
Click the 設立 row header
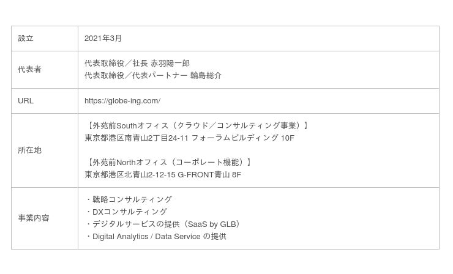pos(26,39)
